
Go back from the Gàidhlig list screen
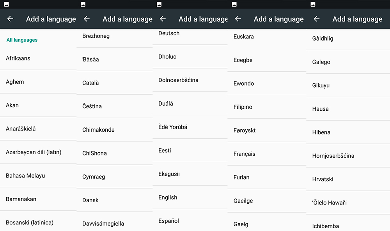coord(317,19)
